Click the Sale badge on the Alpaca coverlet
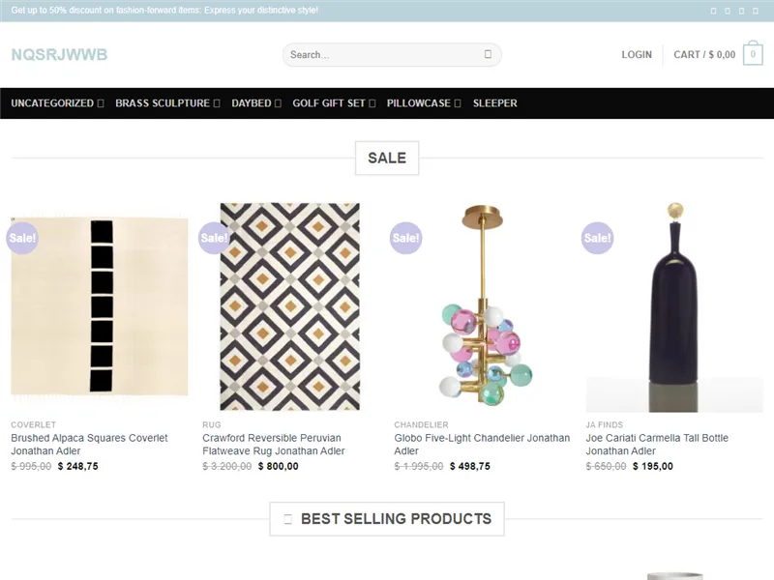Image resolution: width=774 pixels, height=580 pixels. point(21,238)
